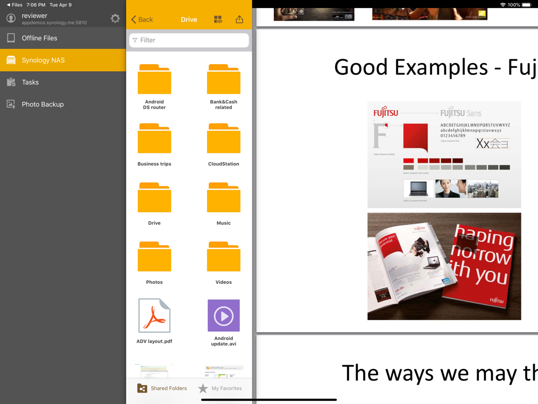538x404 pixels.
Task: Tap the appdemos.synology.me:5810 server address
Action: [x=54, y=23]
